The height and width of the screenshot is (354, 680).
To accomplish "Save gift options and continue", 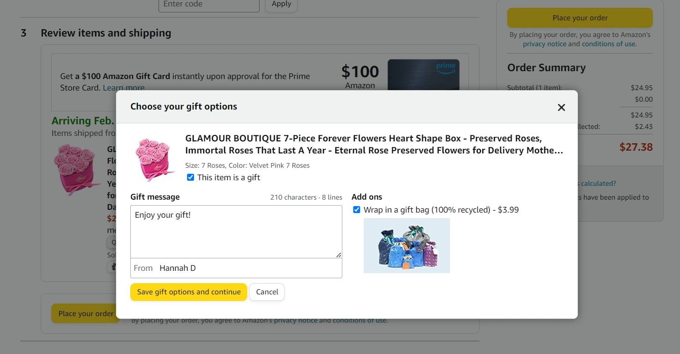I will click(x=188, y=292).
